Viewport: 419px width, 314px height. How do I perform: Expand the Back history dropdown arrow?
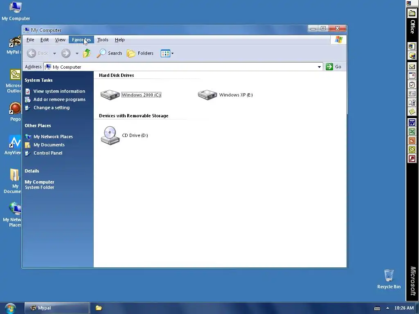pyautogui.click(x=54, y=54)
